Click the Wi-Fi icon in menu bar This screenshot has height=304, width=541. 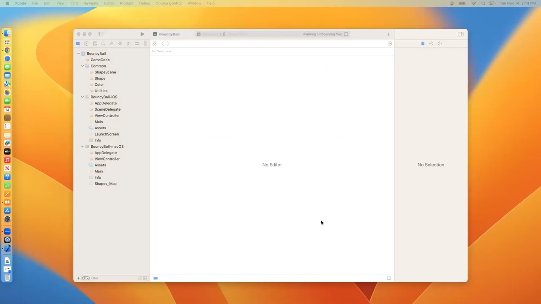(473, 3)
